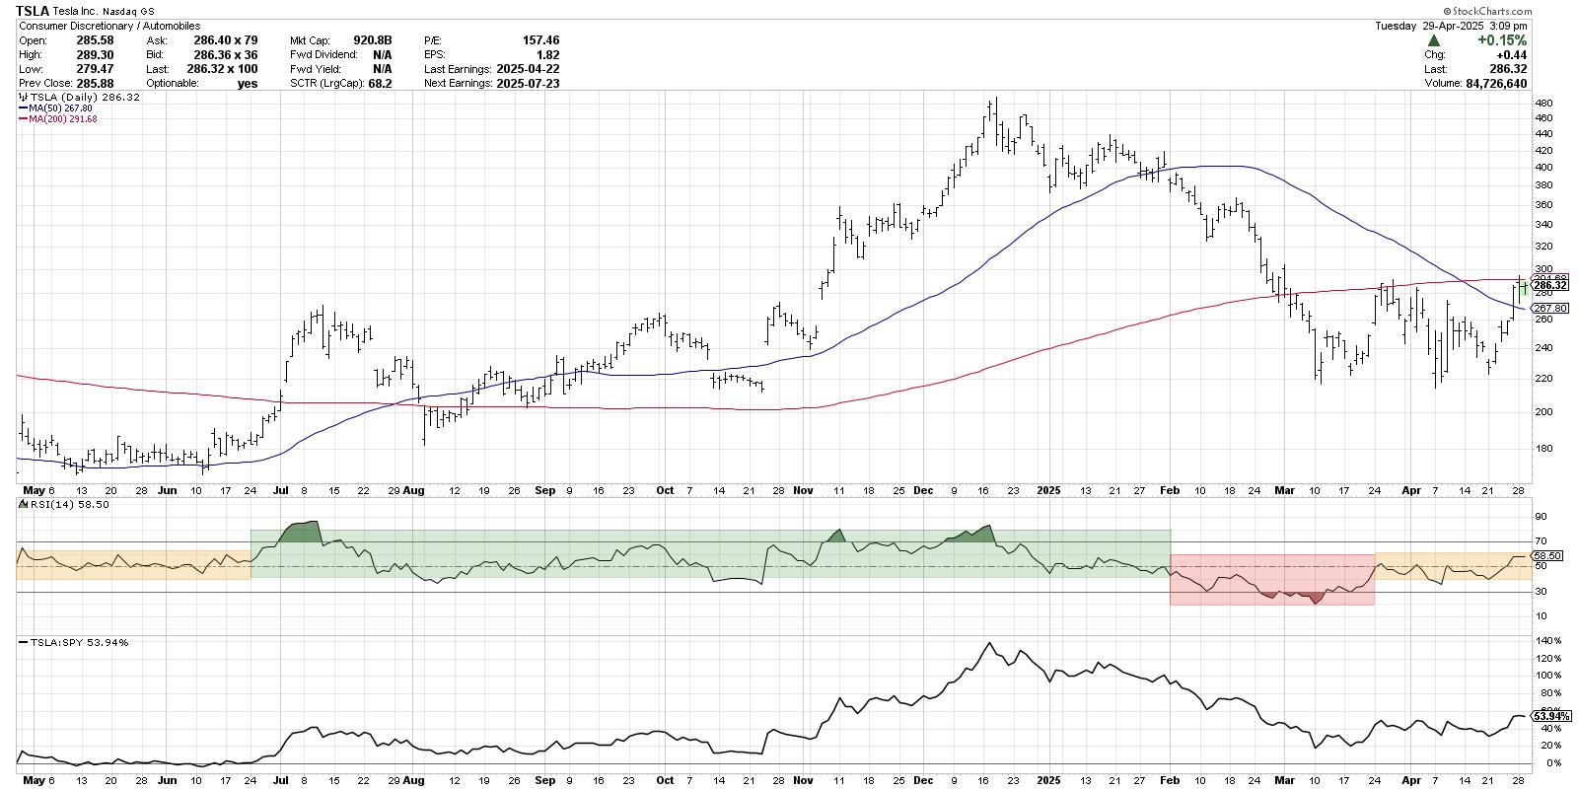Click the TSLA ticker symbol in header
This screenshot has height=789, width=1578.
[x=32, y=11]
